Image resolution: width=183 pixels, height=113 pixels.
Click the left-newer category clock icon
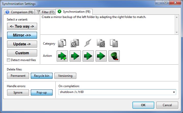[x=75, y=43]
